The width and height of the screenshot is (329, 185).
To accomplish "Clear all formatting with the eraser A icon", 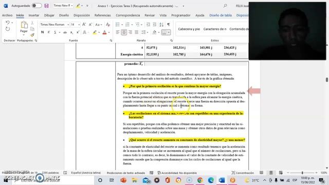I will (108, 25).
